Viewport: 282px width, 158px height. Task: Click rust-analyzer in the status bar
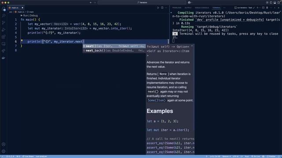(x=41, y=156)
